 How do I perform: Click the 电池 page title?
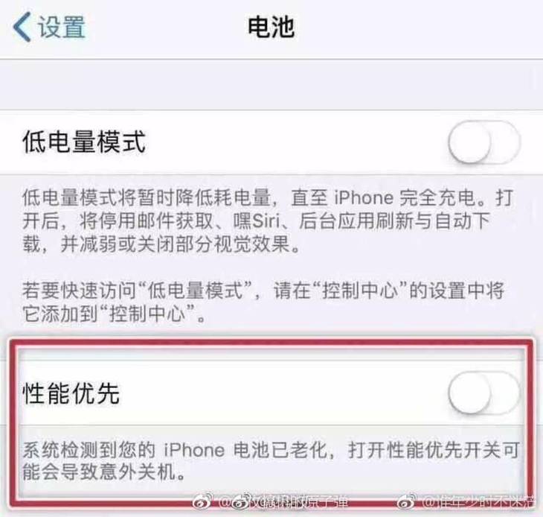click(271, 27)
